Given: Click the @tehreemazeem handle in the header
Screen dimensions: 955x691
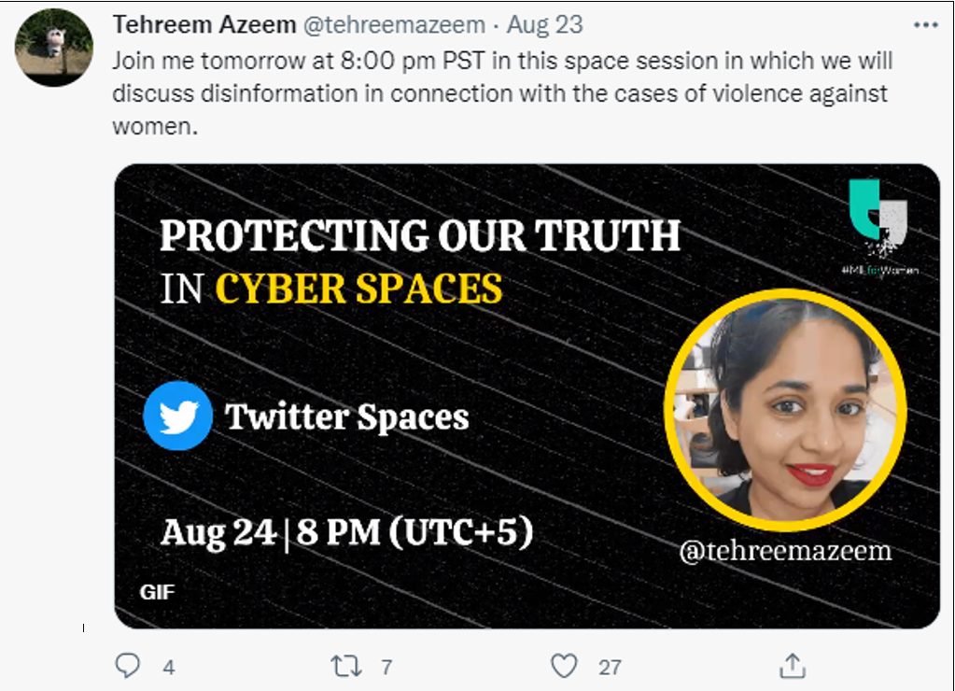Looking at the screenshot, I should 394,25.
